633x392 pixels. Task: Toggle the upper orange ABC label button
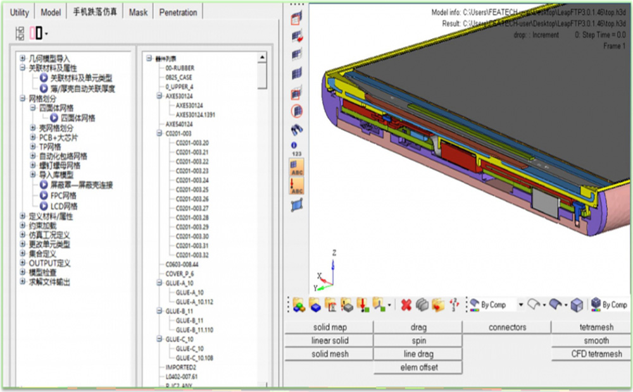click(296, 168)
